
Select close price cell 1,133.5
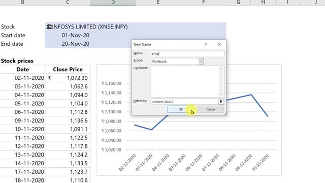pyautogui.click(x=68, y=163)
